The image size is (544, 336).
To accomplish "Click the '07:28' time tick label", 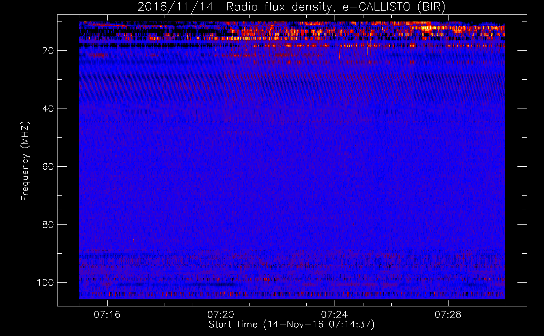I will click(448, 315).
